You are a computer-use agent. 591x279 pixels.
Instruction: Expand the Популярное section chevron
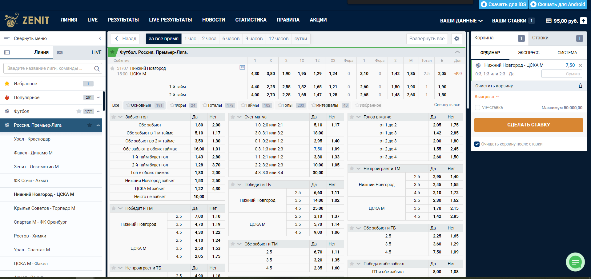pos(98,98)
